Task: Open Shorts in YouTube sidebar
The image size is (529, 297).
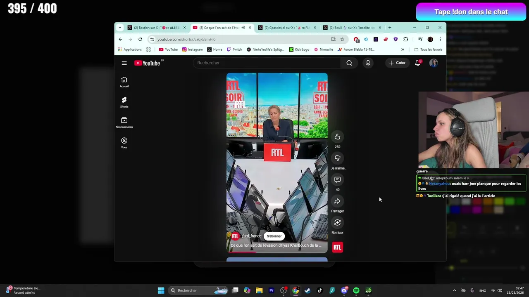Action: click(124, 102)
